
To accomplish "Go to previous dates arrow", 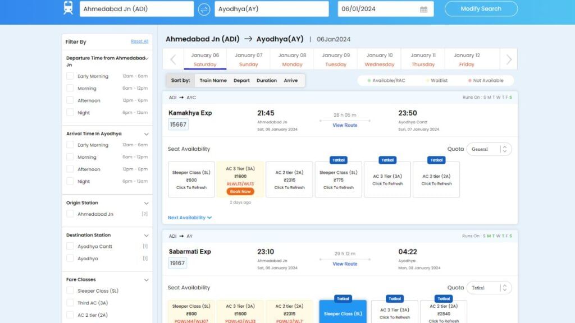I will (x=173, y=59).
